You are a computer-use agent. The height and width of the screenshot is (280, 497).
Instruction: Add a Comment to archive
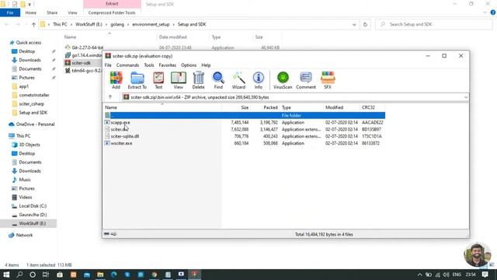[x=306, y=80]
